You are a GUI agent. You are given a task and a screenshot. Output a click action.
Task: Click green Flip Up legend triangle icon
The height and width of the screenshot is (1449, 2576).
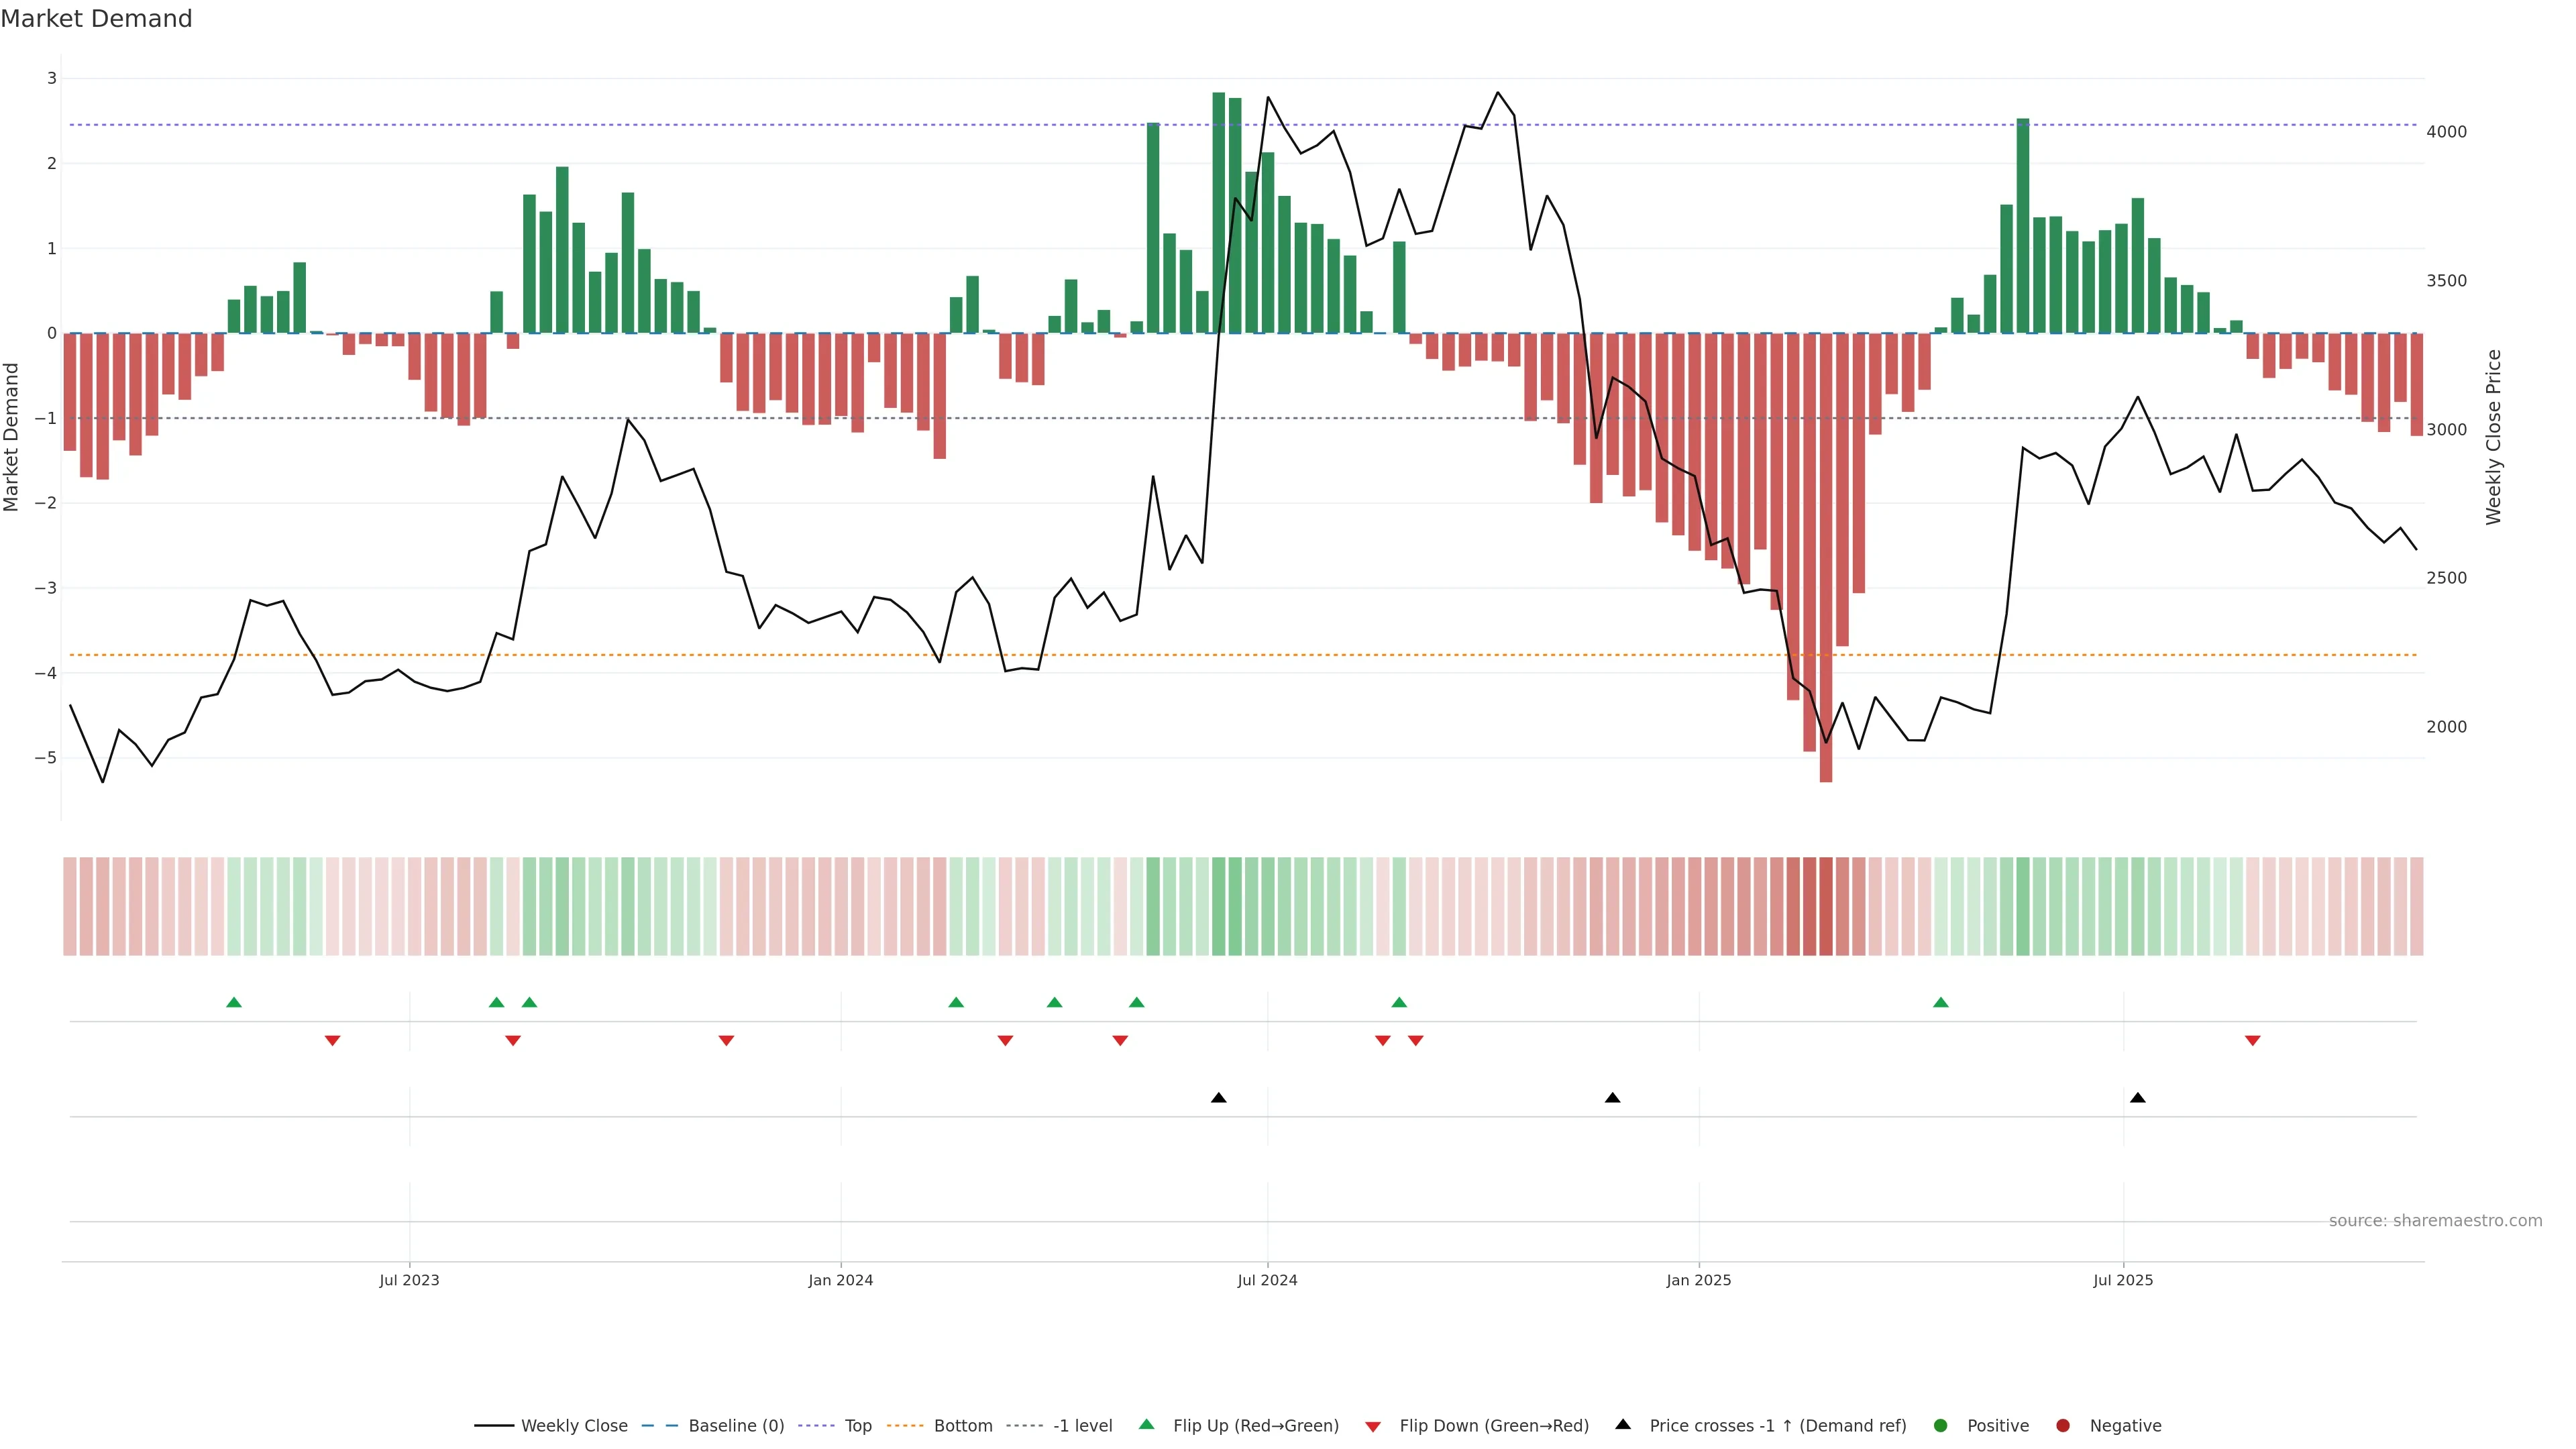click(1146, 1424)
